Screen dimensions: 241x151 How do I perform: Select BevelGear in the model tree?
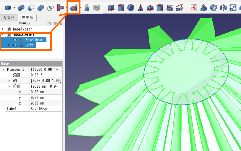(x=34, y=40)
